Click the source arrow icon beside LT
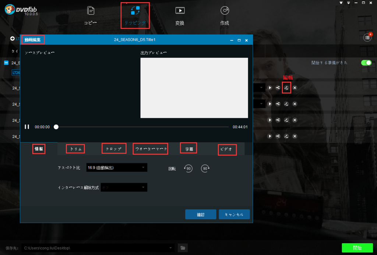 [12, 39]
